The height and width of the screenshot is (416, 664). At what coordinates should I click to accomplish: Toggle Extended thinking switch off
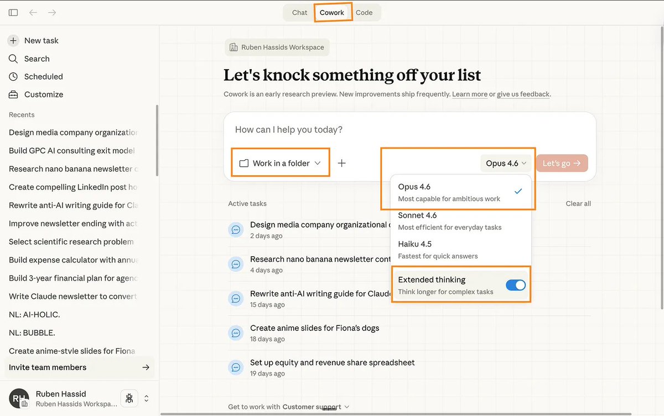tap(516, 285)
